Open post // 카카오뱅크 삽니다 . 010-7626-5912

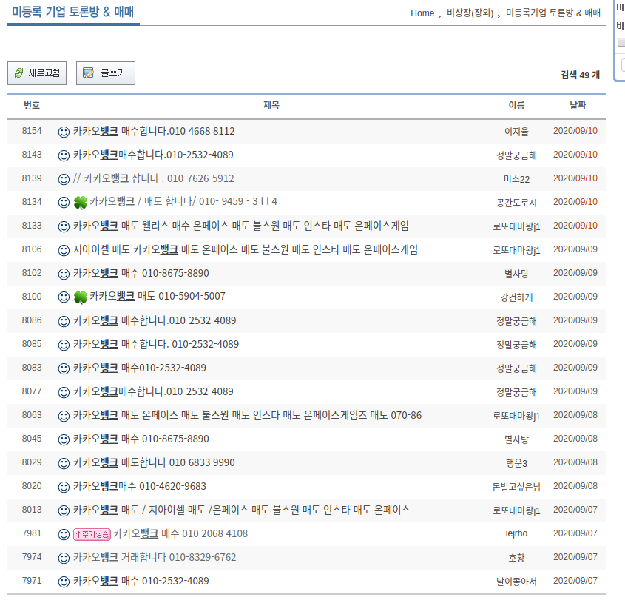[x=153, y=178]
